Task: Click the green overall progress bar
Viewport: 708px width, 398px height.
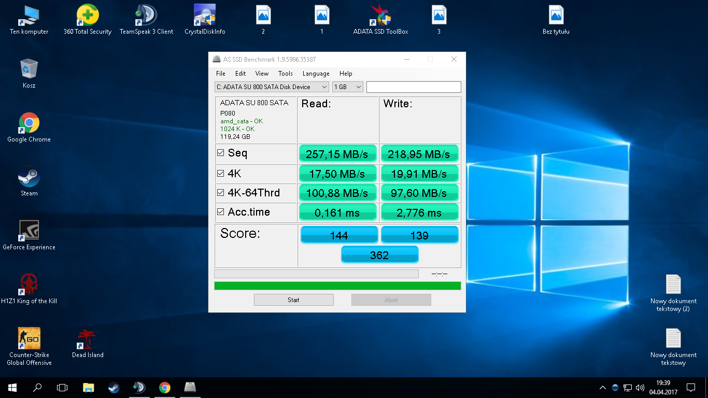Action: coord(337,286)
